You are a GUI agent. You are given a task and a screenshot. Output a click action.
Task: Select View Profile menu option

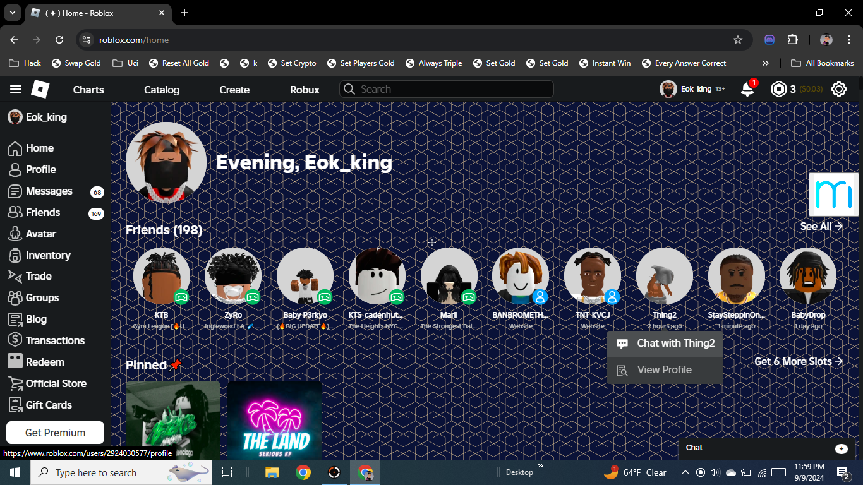[665, 370]
